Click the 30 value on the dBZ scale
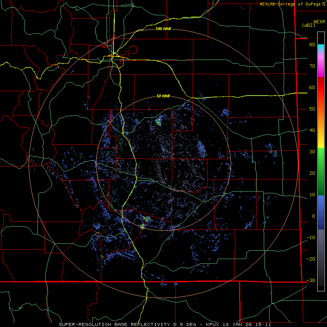Screen dimensions: 327x327 [312, 152]
